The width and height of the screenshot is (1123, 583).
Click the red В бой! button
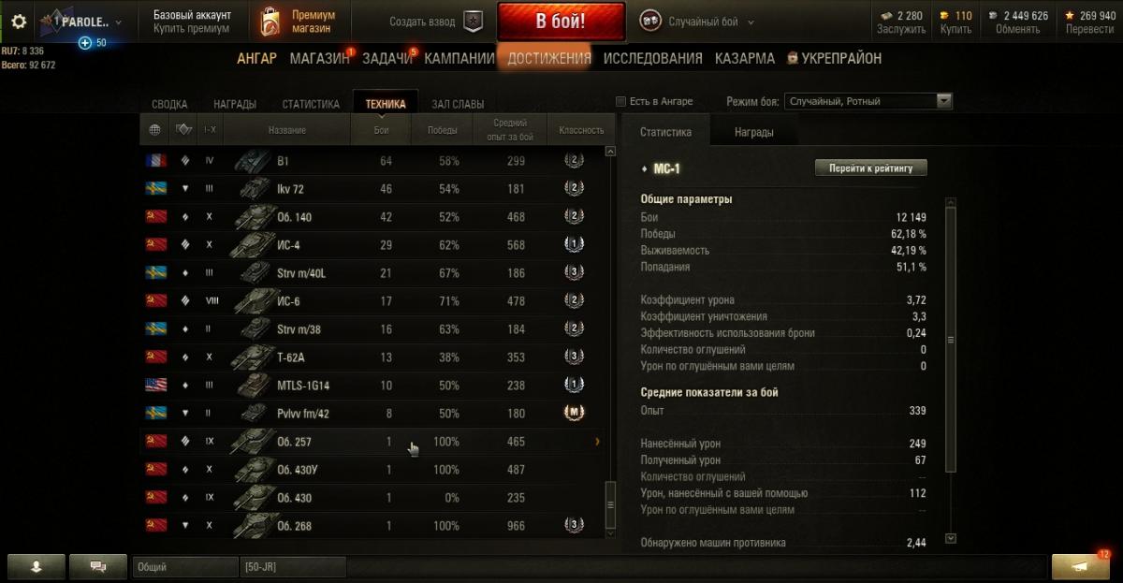point(561,22)
